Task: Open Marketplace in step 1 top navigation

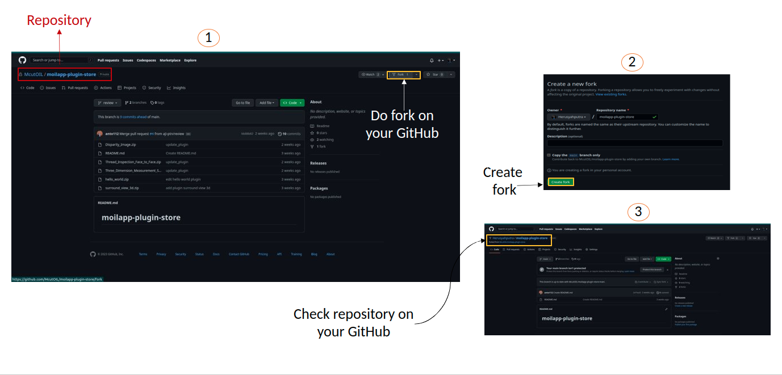Action: [x=170, y=60]
